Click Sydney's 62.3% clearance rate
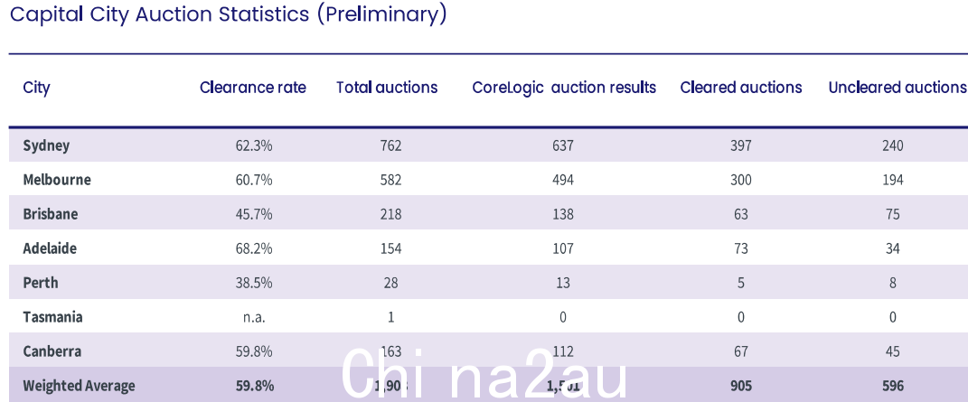Image resolution: width=968 pixels, height=402 pixels. click(254, 145)
